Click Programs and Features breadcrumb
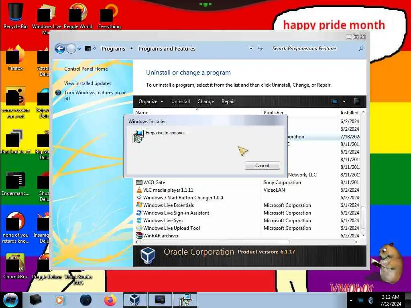411x308 pixels. 167,49
